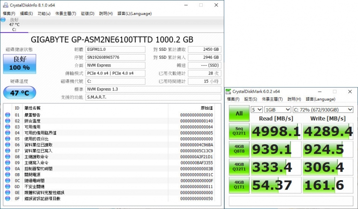Click the CrystalDiskInfo title bar app icon
The width and height of the screenshot is (358, 209).
click(5, 5)
